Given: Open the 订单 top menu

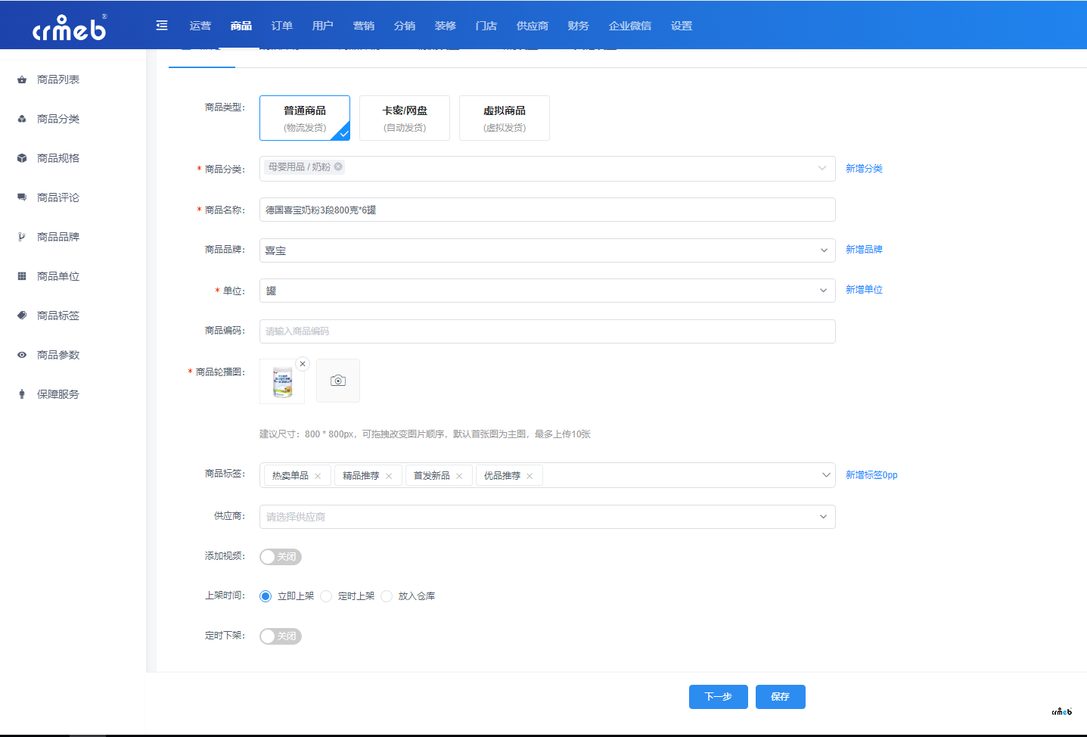Looking at the screenshot, I should (x=282, y=26).
